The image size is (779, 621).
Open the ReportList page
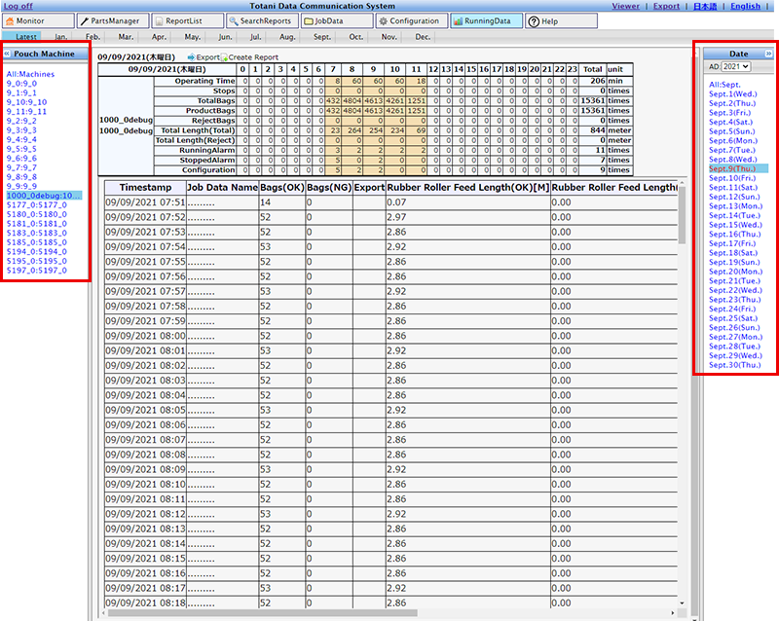pyautogui.click(x=187, y=20)
